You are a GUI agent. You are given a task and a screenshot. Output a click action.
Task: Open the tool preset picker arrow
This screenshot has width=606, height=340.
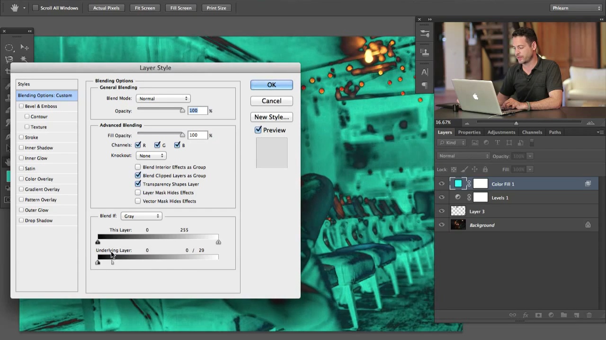coord(24,8)
